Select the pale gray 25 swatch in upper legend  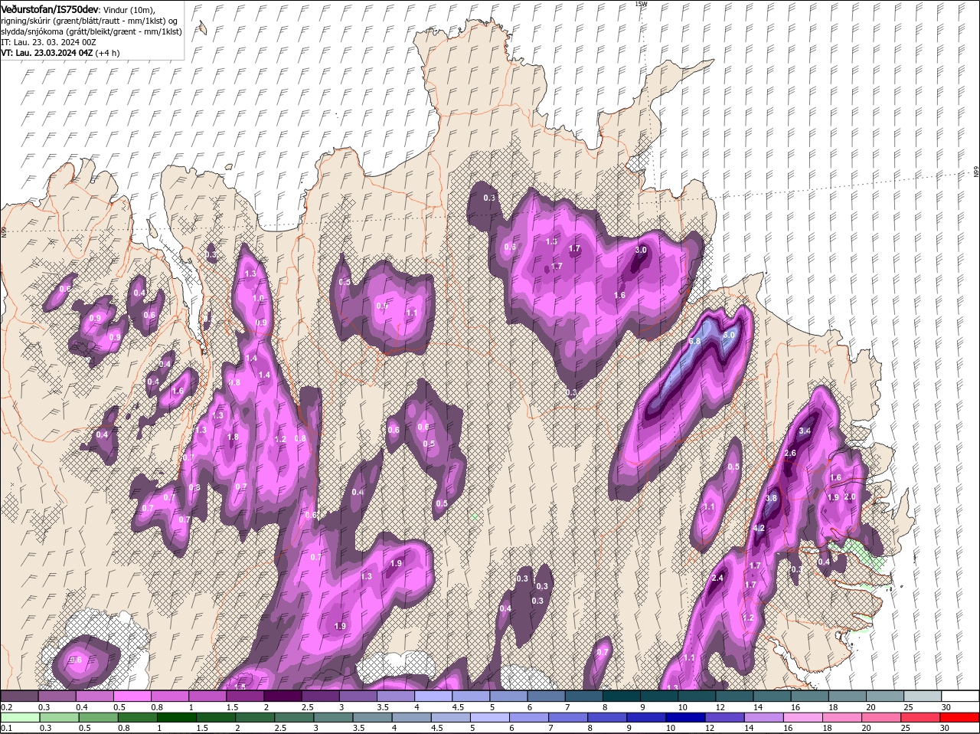(x=923, y=696)
